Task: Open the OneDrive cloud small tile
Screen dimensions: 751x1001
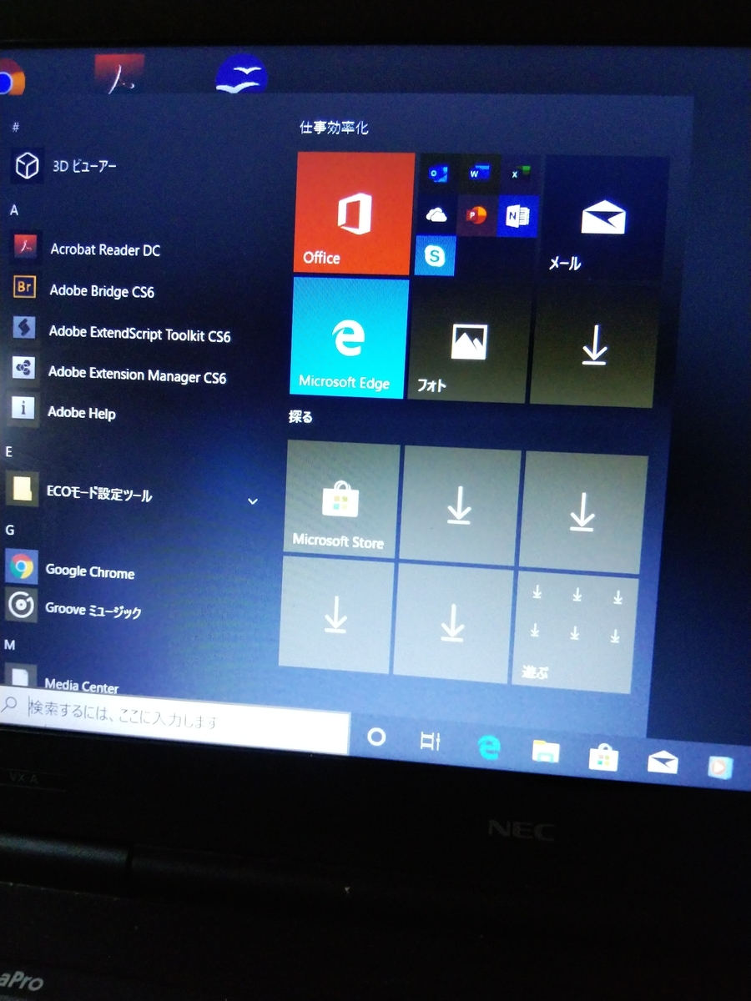Action: (436, 215)
